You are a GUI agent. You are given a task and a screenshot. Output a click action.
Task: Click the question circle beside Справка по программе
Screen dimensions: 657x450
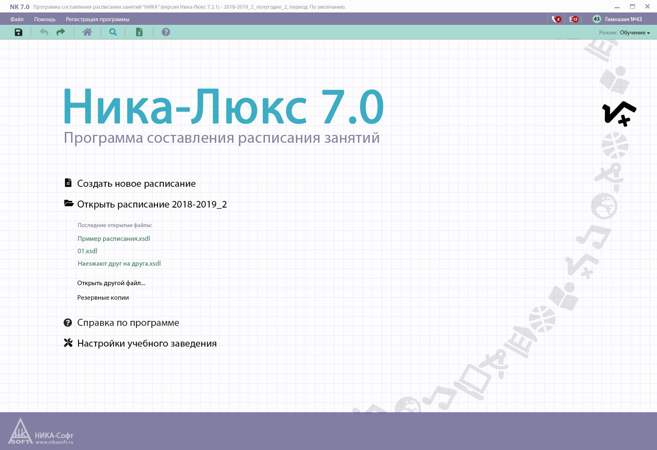(x=68, y=322)
